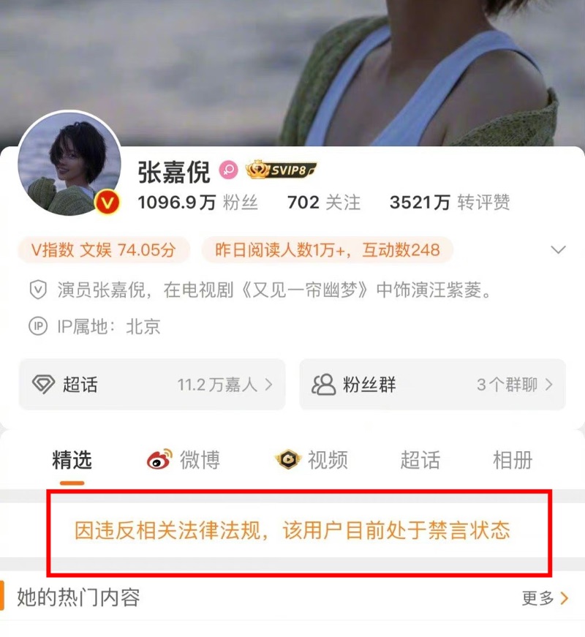This screenshot has height=637, width=585.
Task: Open the 超话 tab
Action: click(x=420, y=460)
